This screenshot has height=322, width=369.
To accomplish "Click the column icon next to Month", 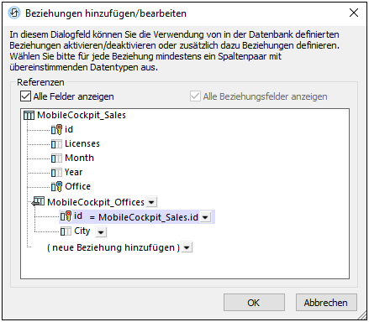I will [x=56, y=158].
